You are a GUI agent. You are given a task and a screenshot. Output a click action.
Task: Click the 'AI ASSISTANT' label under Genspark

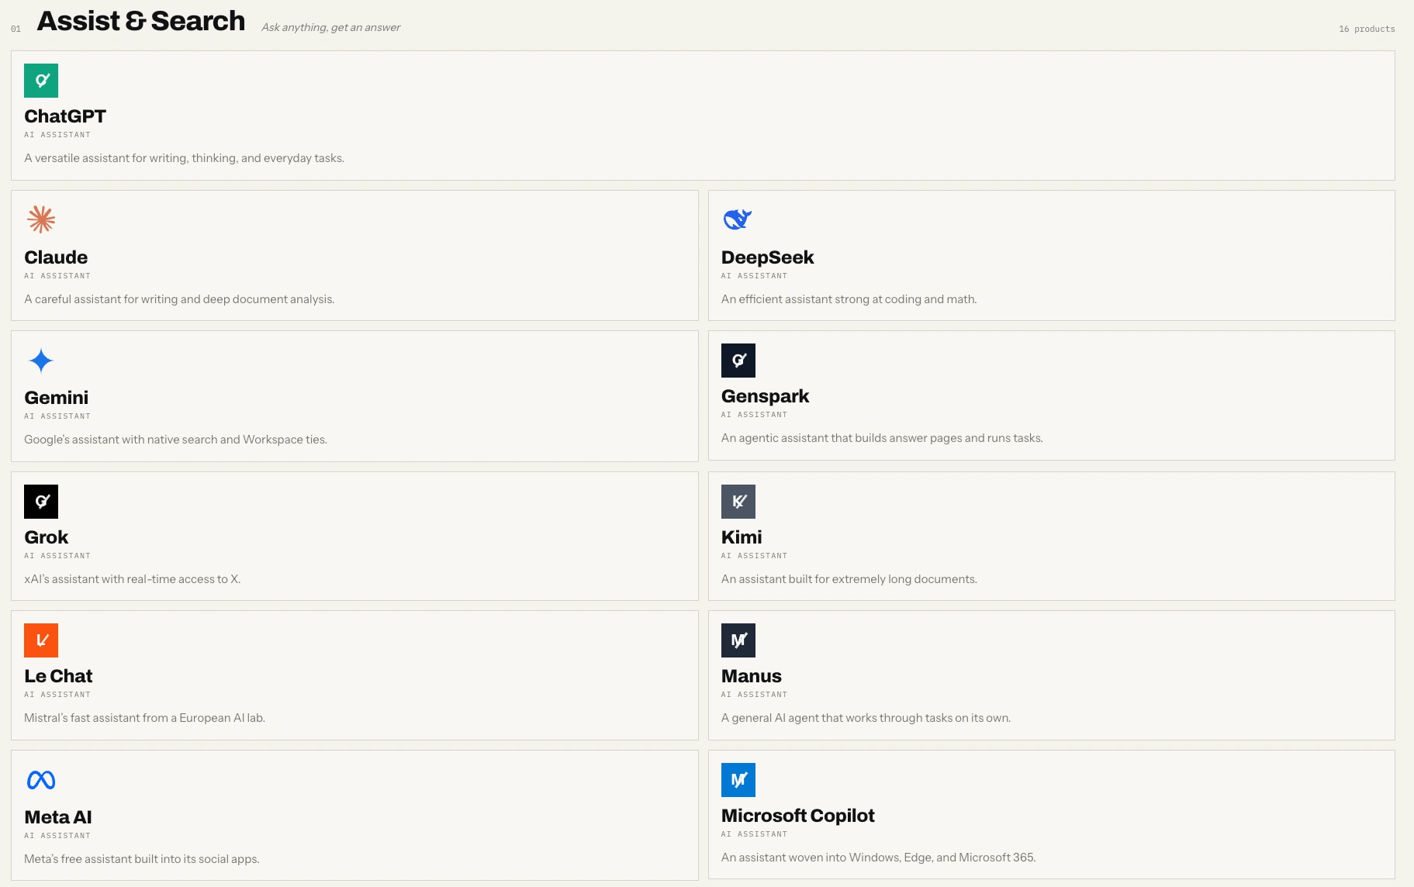755,415
